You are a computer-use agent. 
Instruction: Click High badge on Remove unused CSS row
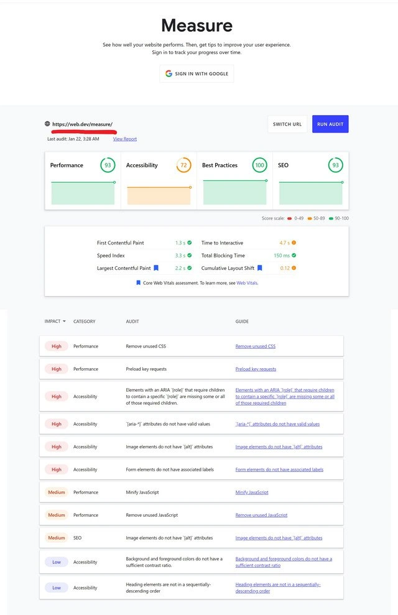(57, 346)
